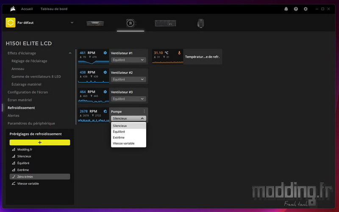Click the 2678 RPM pump graph tile
This screenshot has height=212, width=339.
(x=93, y=115)
